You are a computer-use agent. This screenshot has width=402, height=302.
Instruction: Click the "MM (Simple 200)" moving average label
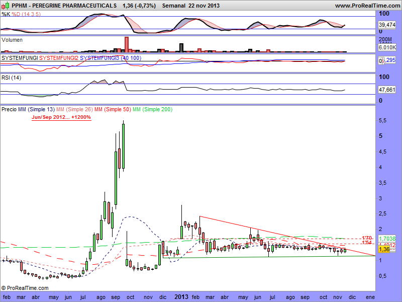pyautogui.click(x=152, y=109)
